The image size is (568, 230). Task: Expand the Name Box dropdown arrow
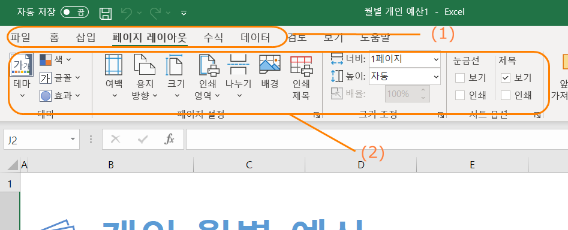73,140
